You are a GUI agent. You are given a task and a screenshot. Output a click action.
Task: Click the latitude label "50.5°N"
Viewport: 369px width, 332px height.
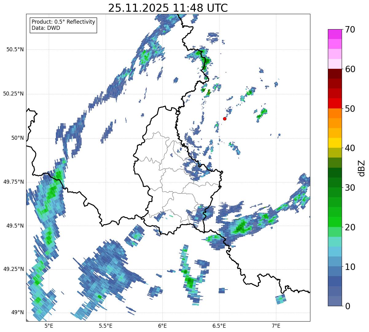pos(15,49)
